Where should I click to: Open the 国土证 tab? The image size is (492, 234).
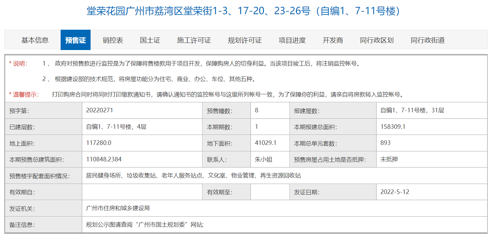tap(150, 40)
